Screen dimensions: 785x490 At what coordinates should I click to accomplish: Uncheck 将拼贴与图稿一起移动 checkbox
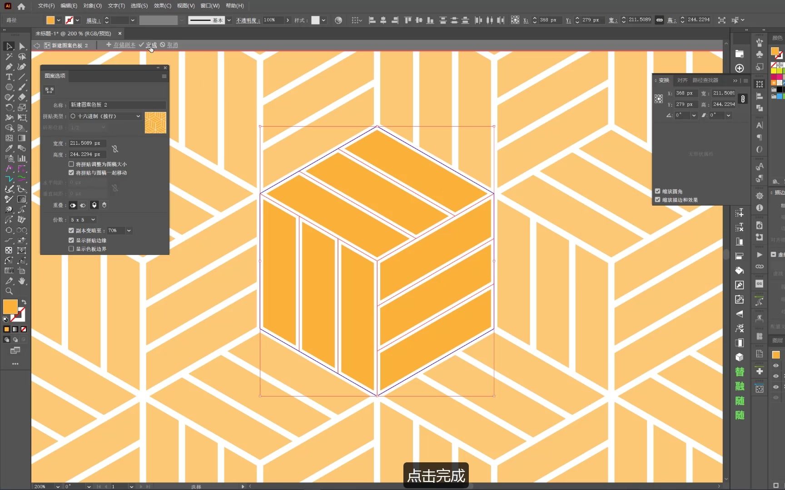point(71,172)
